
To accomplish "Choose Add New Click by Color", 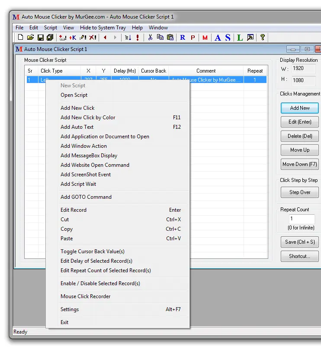I will coord(88,118).
